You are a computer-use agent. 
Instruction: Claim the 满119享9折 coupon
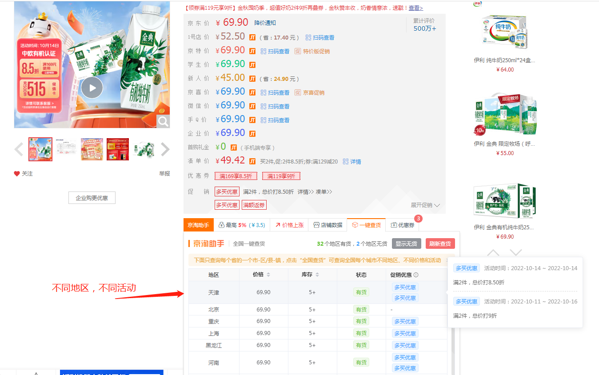click(281, 176)
